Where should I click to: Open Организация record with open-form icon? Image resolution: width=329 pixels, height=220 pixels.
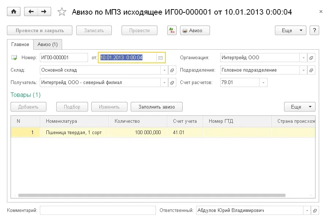point(311,58)
